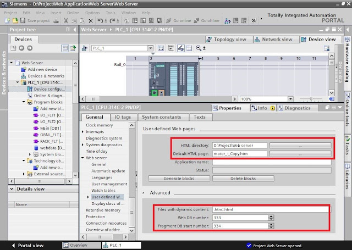Select Watch tables under Web server
Viewport: 352px width, 250px height.
point(103,191)
